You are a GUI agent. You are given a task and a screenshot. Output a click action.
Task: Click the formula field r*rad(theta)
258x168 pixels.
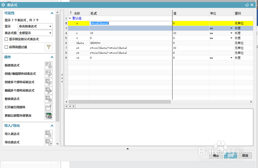131,23
